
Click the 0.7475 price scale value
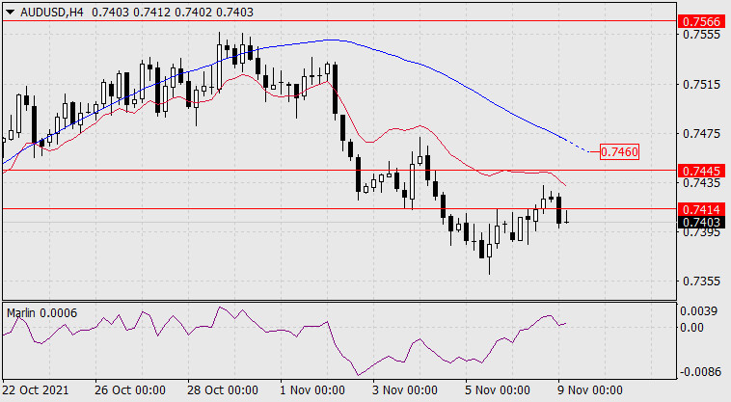pyautogui.click(x=701, y=134)
